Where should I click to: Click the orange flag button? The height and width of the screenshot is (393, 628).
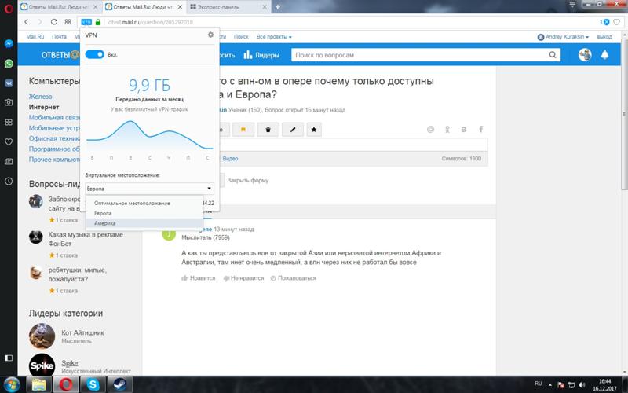[243, 130]
